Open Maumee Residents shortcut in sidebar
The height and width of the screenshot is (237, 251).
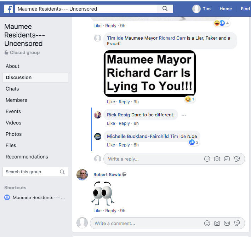(38, 198)
